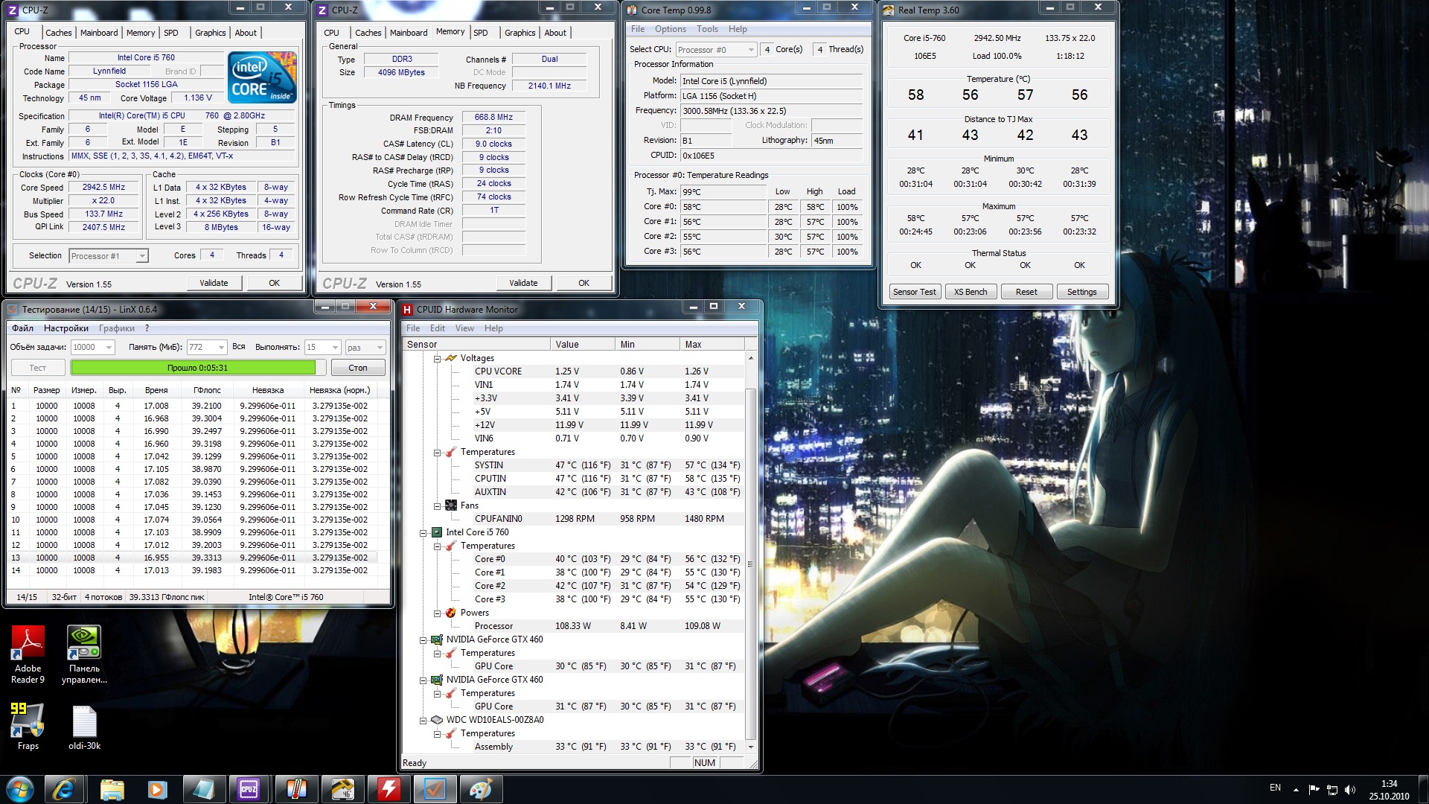
Task: Click LinX green elapsed-time progress bar
Action: tap(197, 368)
